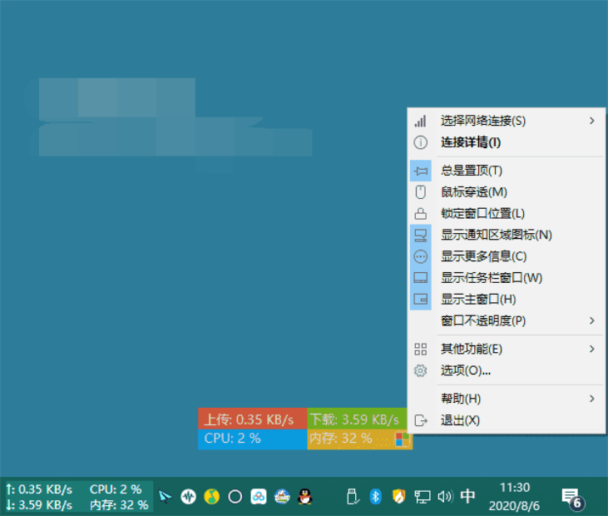The width and height of the screenshot is (608, 516).
Task: Click the paper-plane arrow tray icon
Action: [x=166, y=497]
